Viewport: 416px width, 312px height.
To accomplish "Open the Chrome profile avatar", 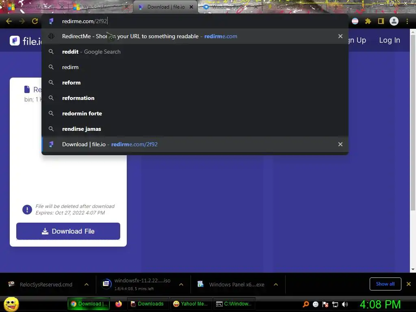I will click(394, 21).
